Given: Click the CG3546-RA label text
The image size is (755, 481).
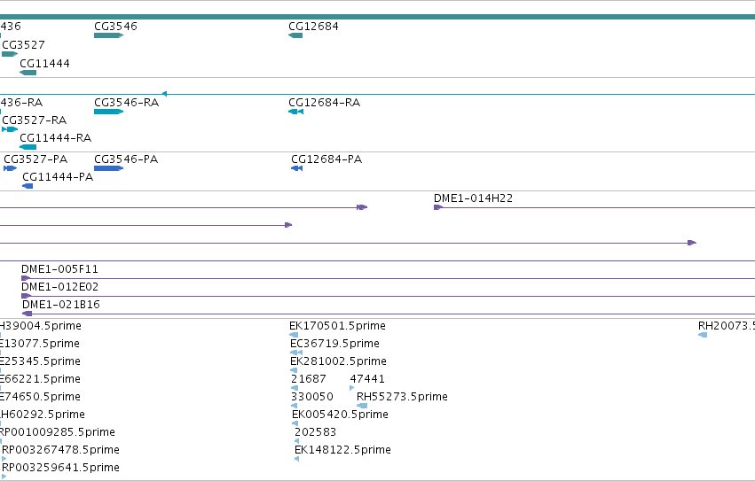Looking at the screenshot, I should point(127,103).
